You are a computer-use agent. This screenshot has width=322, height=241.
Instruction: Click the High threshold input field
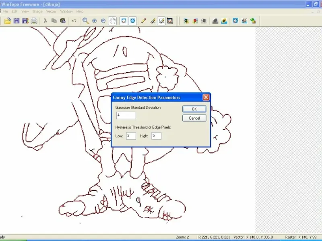click(156, 136)
